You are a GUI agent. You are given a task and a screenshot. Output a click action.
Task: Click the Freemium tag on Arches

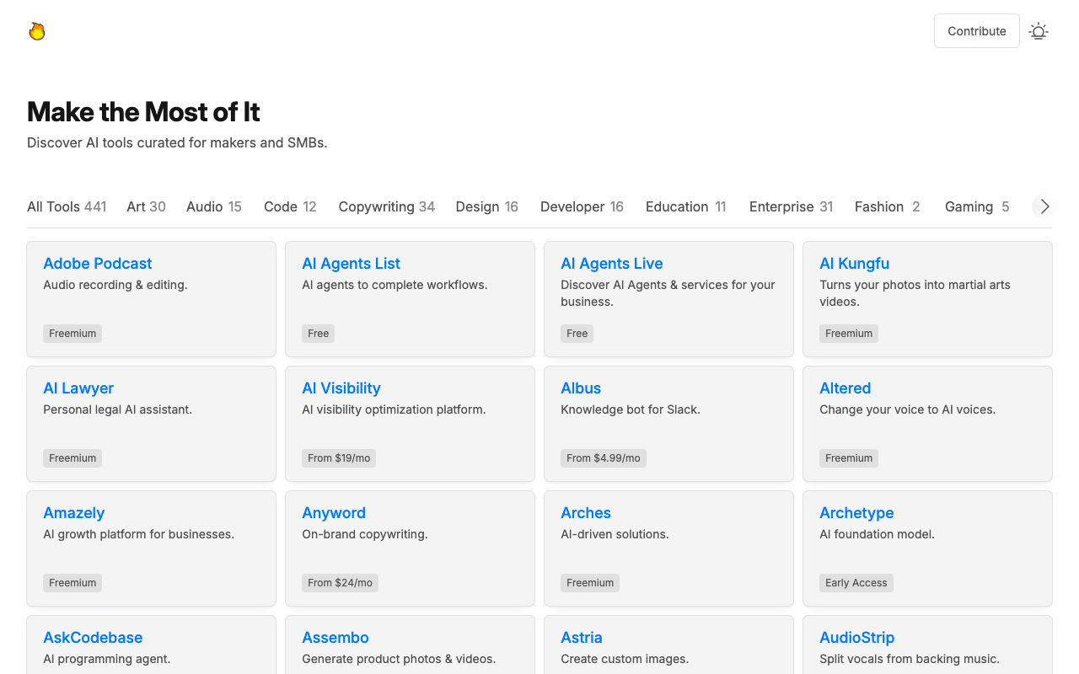click(x=590, y=583)
